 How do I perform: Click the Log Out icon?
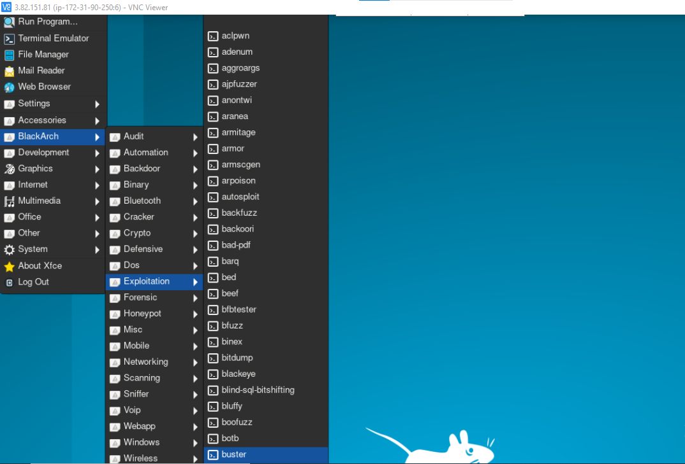(9, 282)
